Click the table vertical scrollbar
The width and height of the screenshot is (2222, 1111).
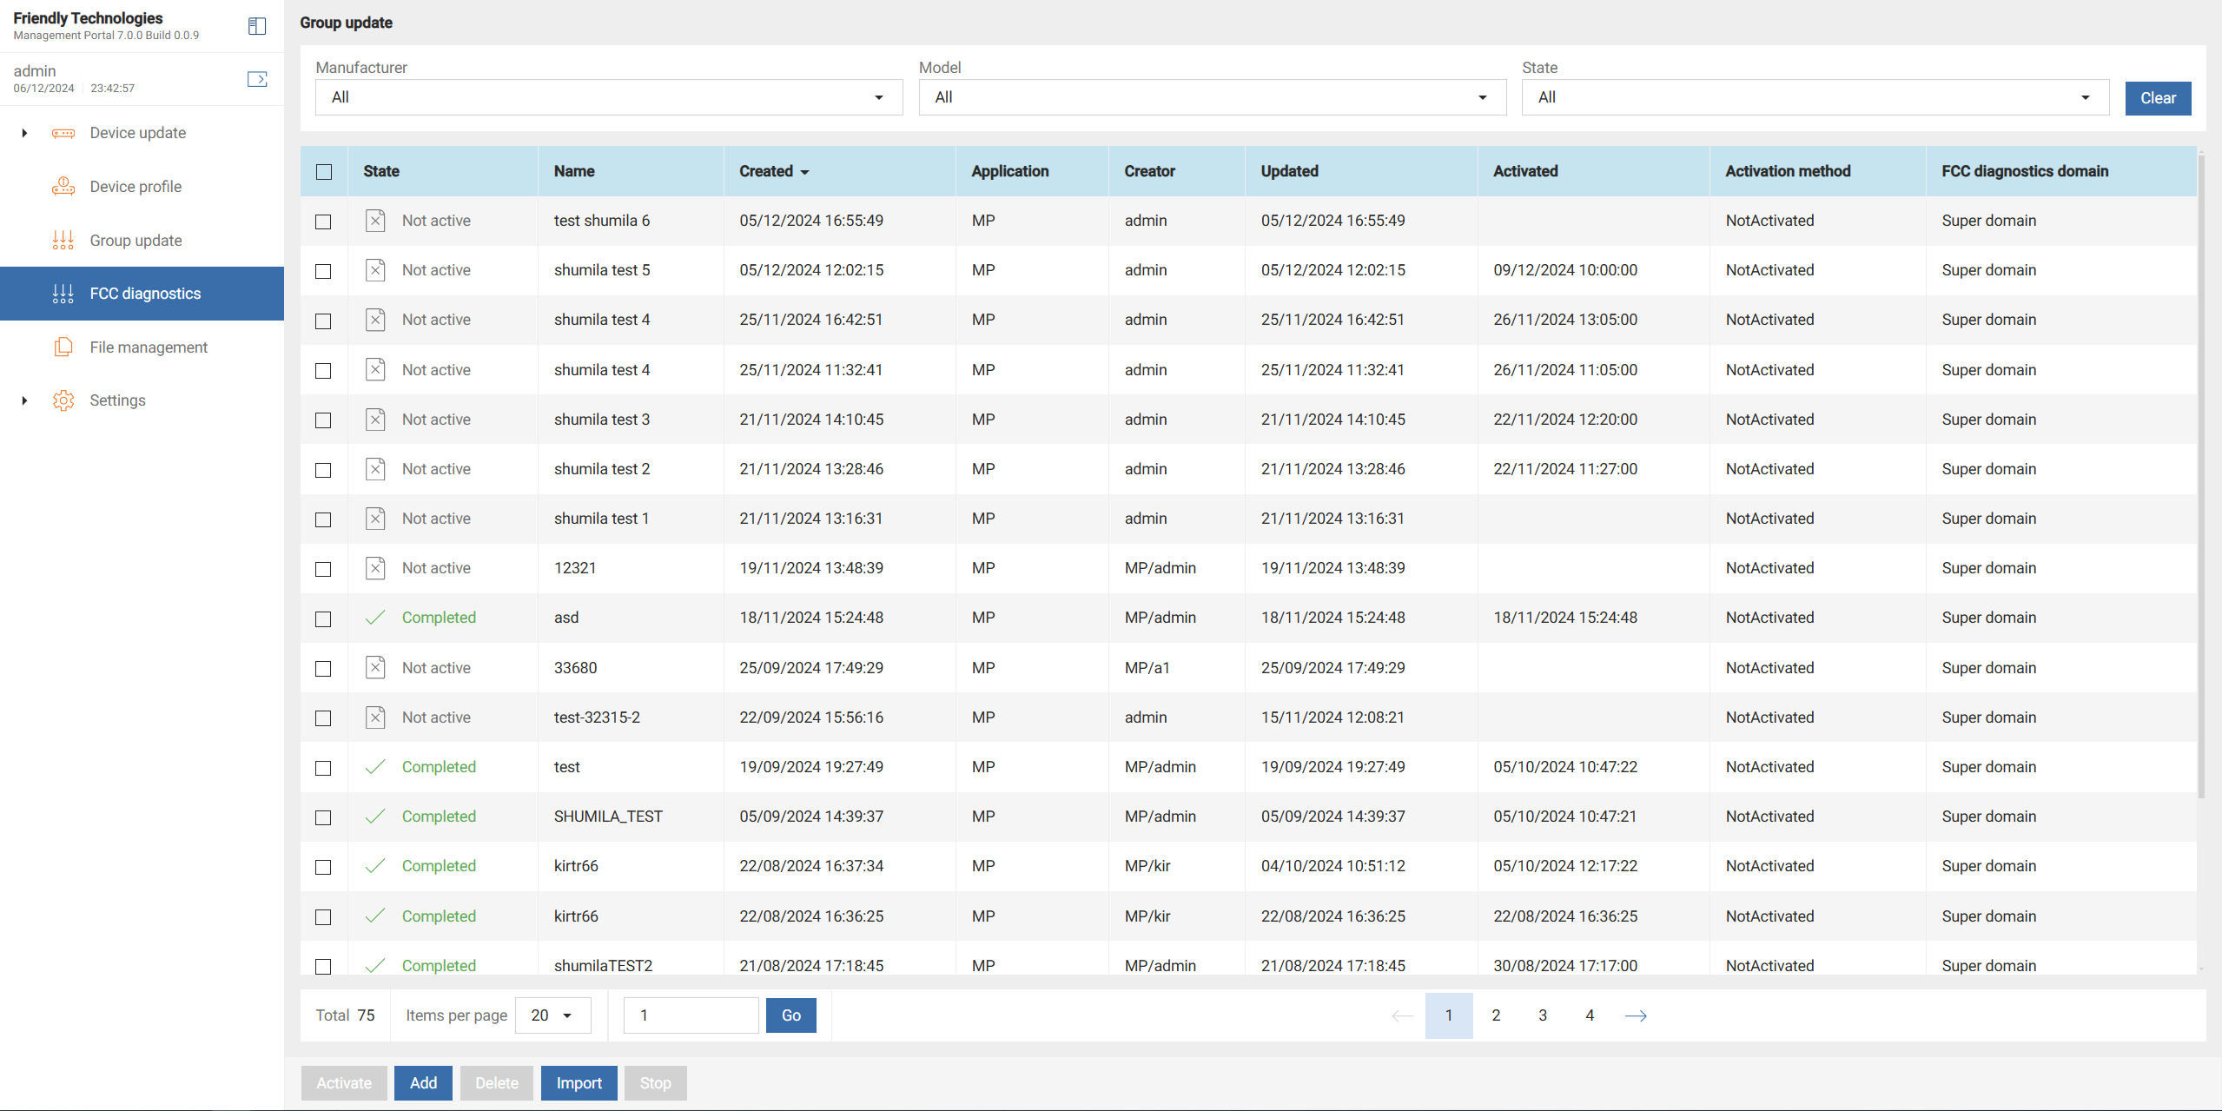(x=2200, y=476)
